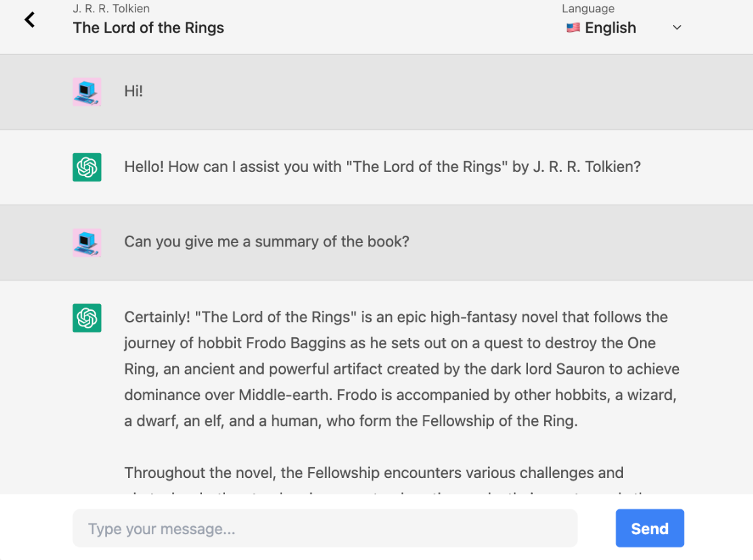Click the "Certainly!" summary paragraph
Image resolution: width=753 pixels, height=560 pixels.
click(401, 369)
